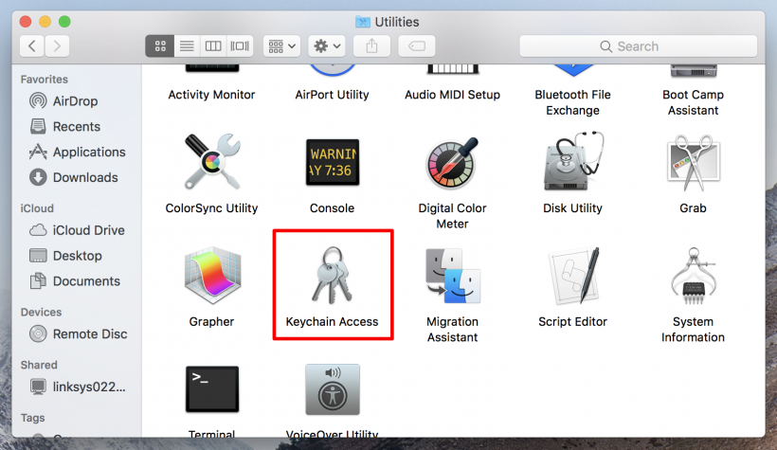Select the Bluetooth File Exchange label

coord(573,102)
